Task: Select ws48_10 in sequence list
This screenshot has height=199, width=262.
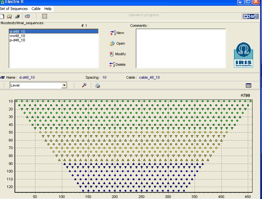Action: click(x=54, y=36)
